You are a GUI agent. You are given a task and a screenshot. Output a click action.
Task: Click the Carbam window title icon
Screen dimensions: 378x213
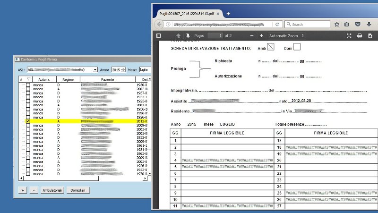[x=17, y=60]
